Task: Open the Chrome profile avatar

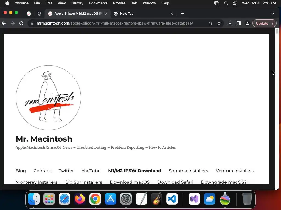Action: (247, 23)
